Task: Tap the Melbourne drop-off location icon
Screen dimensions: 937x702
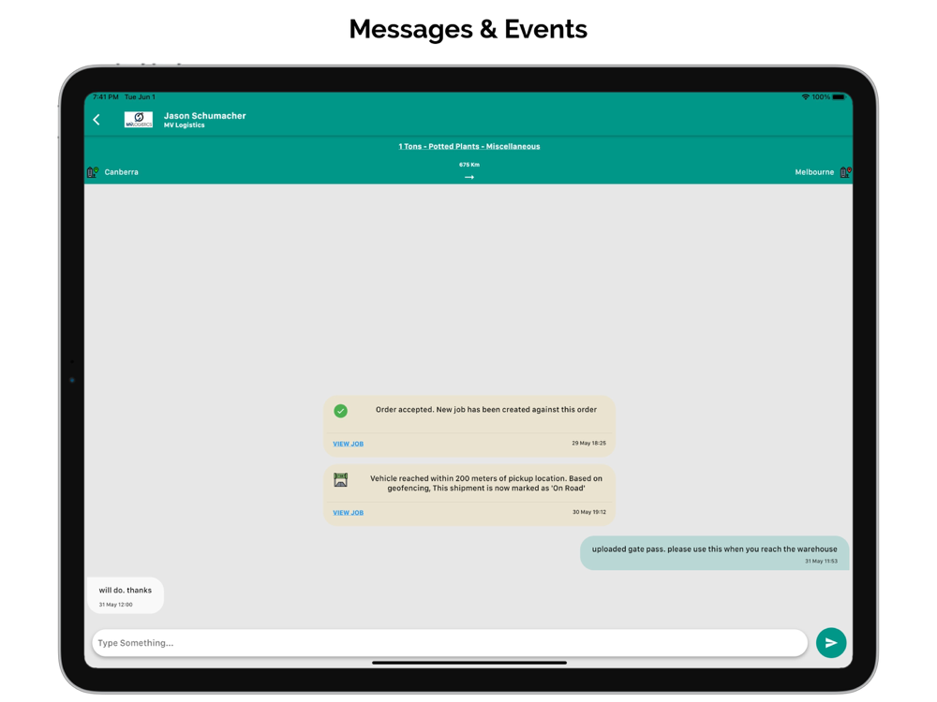Action: tap(845, 172)
